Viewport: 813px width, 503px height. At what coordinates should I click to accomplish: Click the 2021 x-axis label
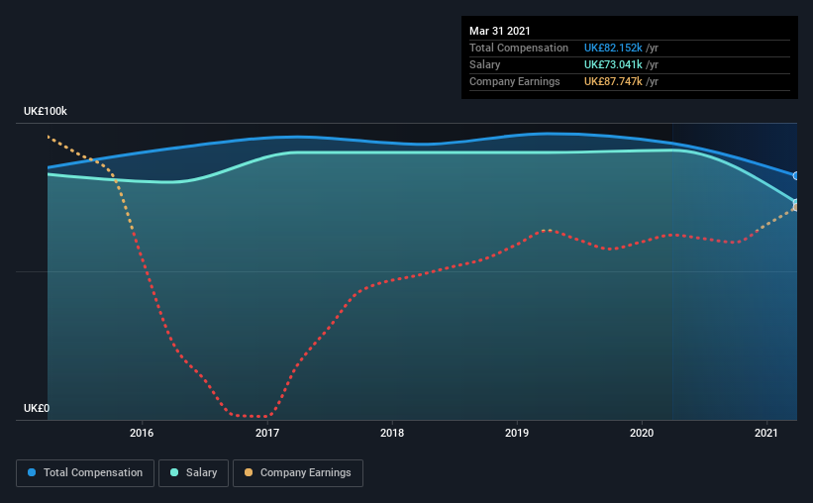[x=766, y=433]
